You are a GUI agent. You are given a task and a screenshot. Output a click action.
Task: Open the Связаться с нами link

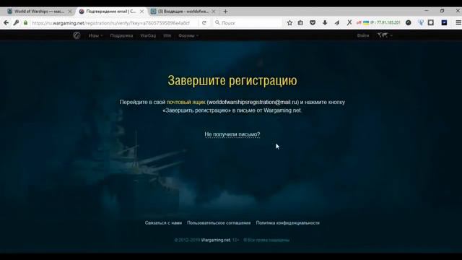pos(163,223)
